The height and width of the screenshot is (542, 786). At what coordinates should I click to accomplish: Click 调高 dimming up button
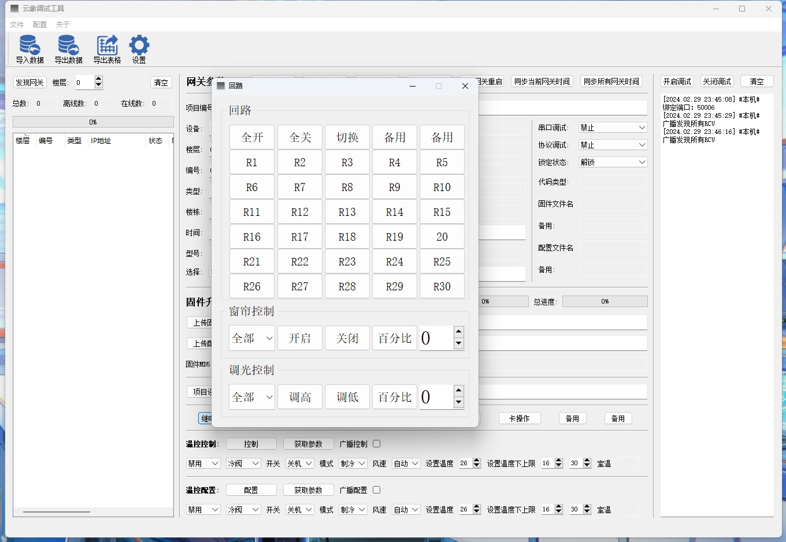coord(300,397)
